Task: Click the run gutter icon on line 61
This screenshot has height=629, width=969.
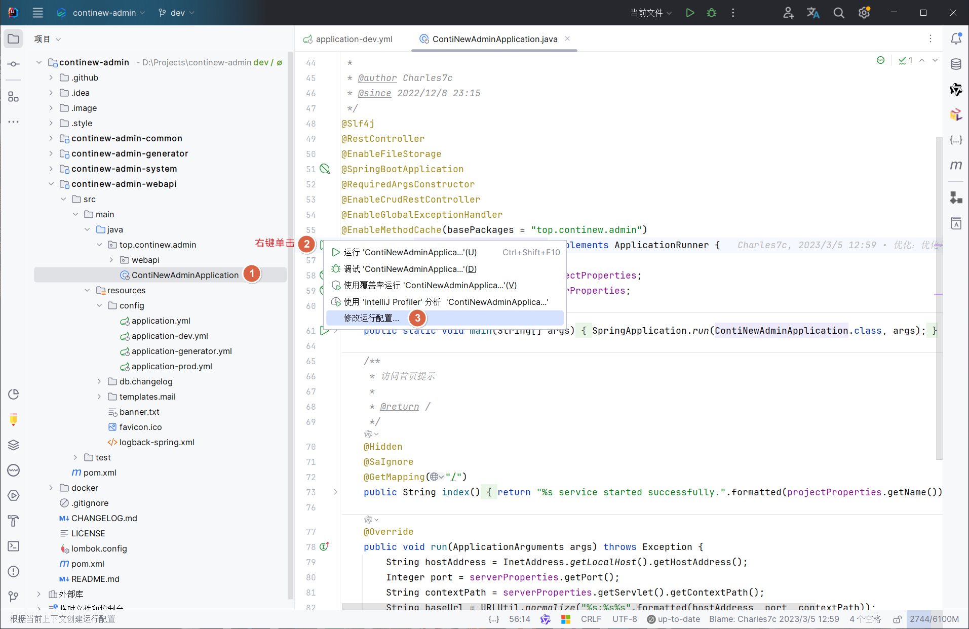Action: [324, 331]
